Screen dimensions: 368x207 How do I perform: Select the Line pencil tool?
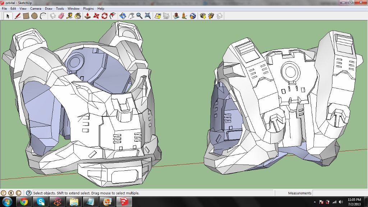[x=17, y=16]
